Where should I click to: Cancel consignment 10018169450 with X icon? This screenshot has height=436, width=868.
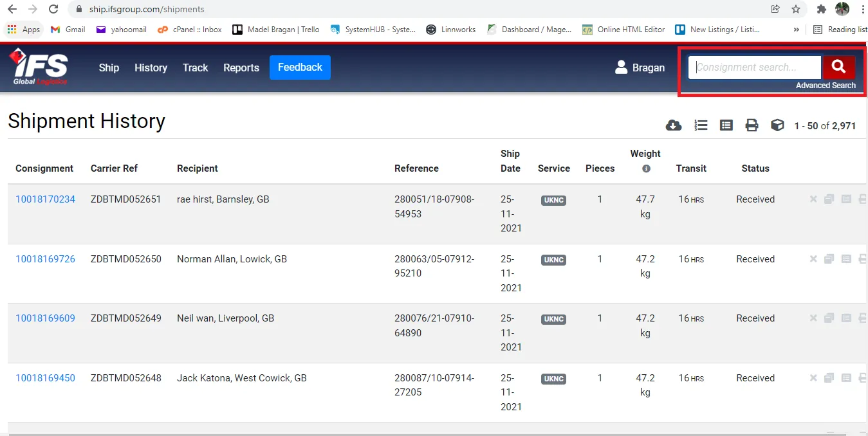pyautogui.click(x=813, y=378)
